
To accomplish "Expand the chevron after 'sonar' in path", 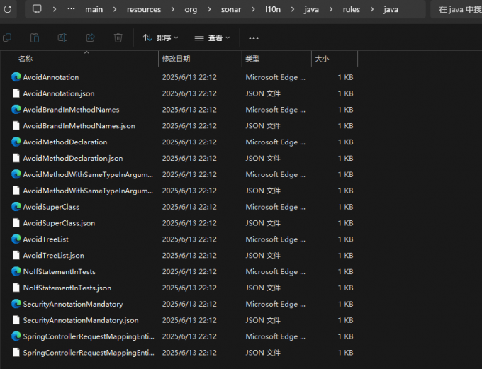I will [x=254, y=10].
